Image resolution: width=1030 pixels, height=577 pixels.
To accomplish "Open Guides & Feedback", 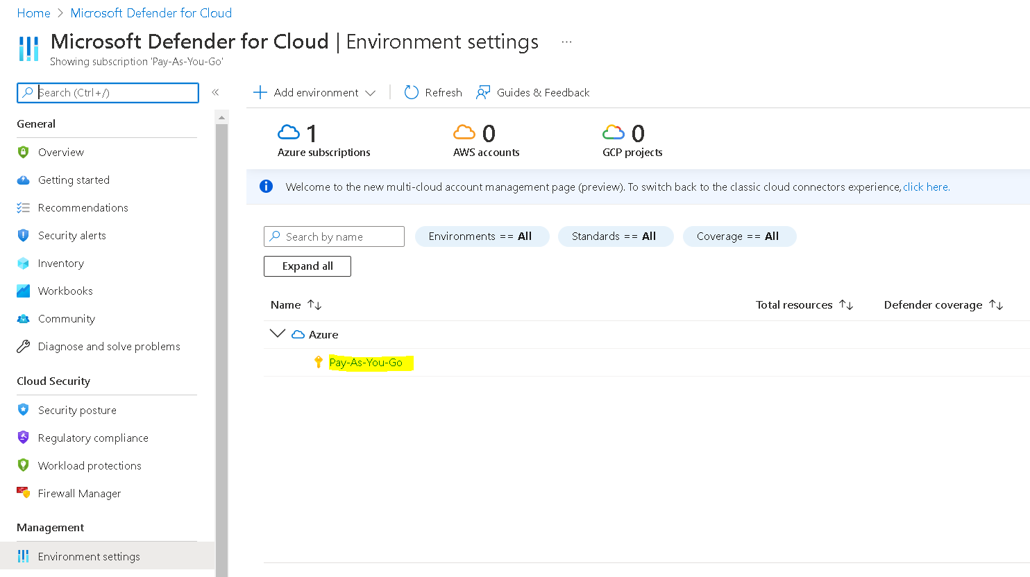I will click(532, 92).
